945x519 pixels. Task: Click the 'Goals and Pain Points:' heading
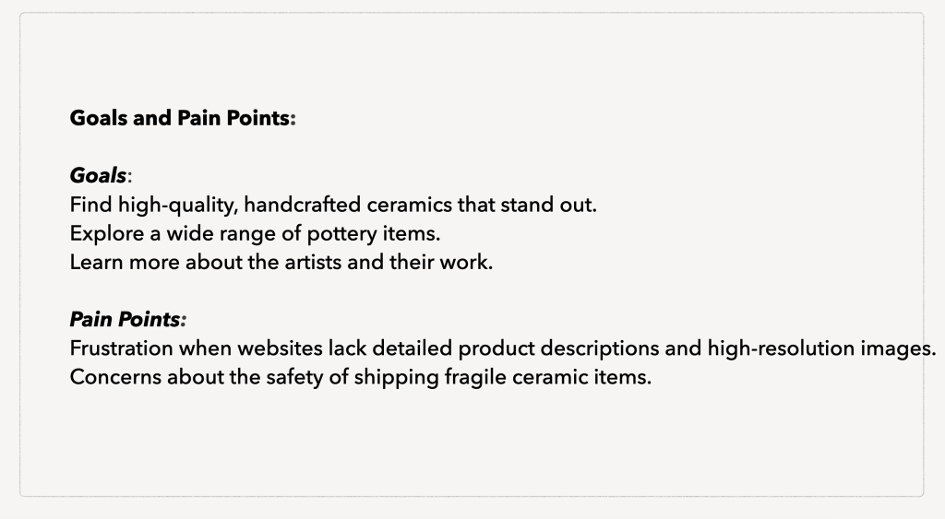[183, 118]
